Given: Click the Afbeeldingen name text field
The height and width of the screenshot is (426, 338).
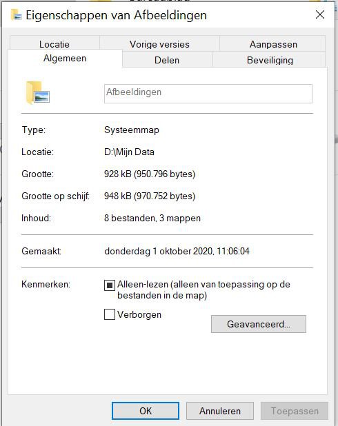Looking at the screenshot, I should coord(208,94).
